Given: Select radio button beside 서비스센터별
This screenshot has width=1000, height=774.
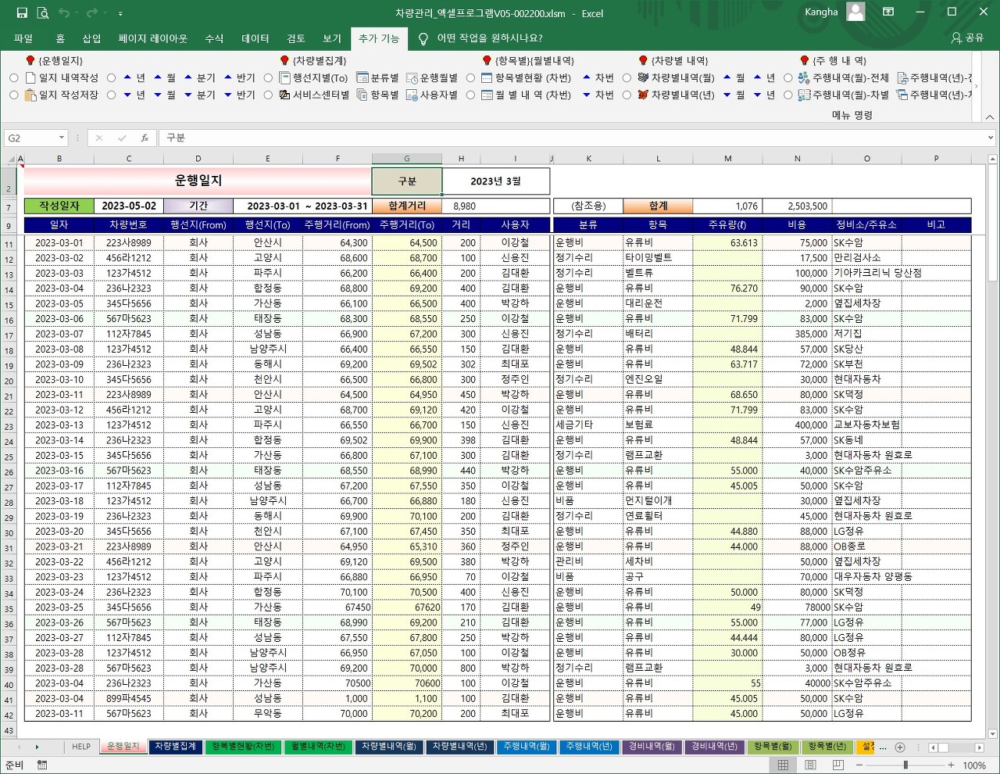Looking at the screenshot, I should pos(268,95).
